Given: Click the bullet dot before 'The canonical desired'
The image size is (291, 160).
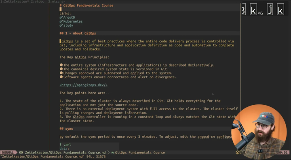Looking at the screenshot, I should pyautogui.click(x=61, y=69).
